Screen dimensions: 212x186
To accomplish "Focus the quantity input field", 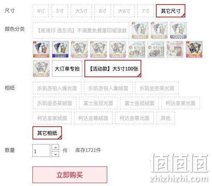I will 41,151.
